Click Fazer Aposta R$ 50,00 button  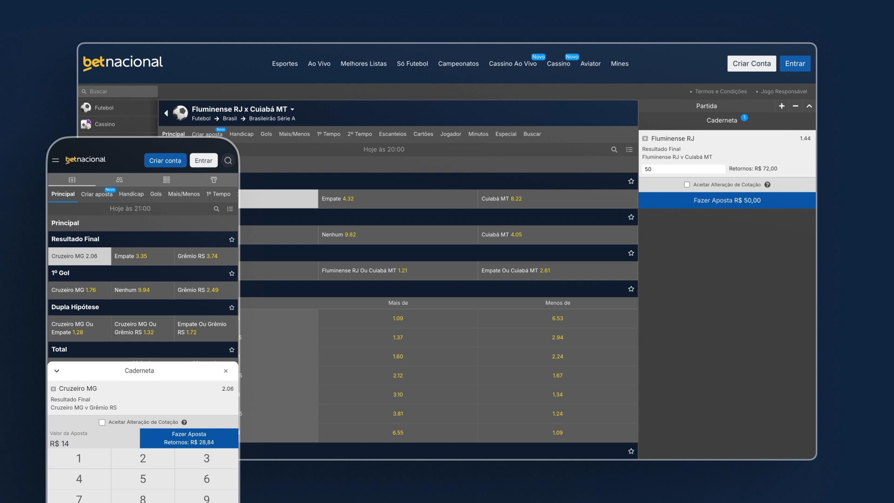(727, 201)
